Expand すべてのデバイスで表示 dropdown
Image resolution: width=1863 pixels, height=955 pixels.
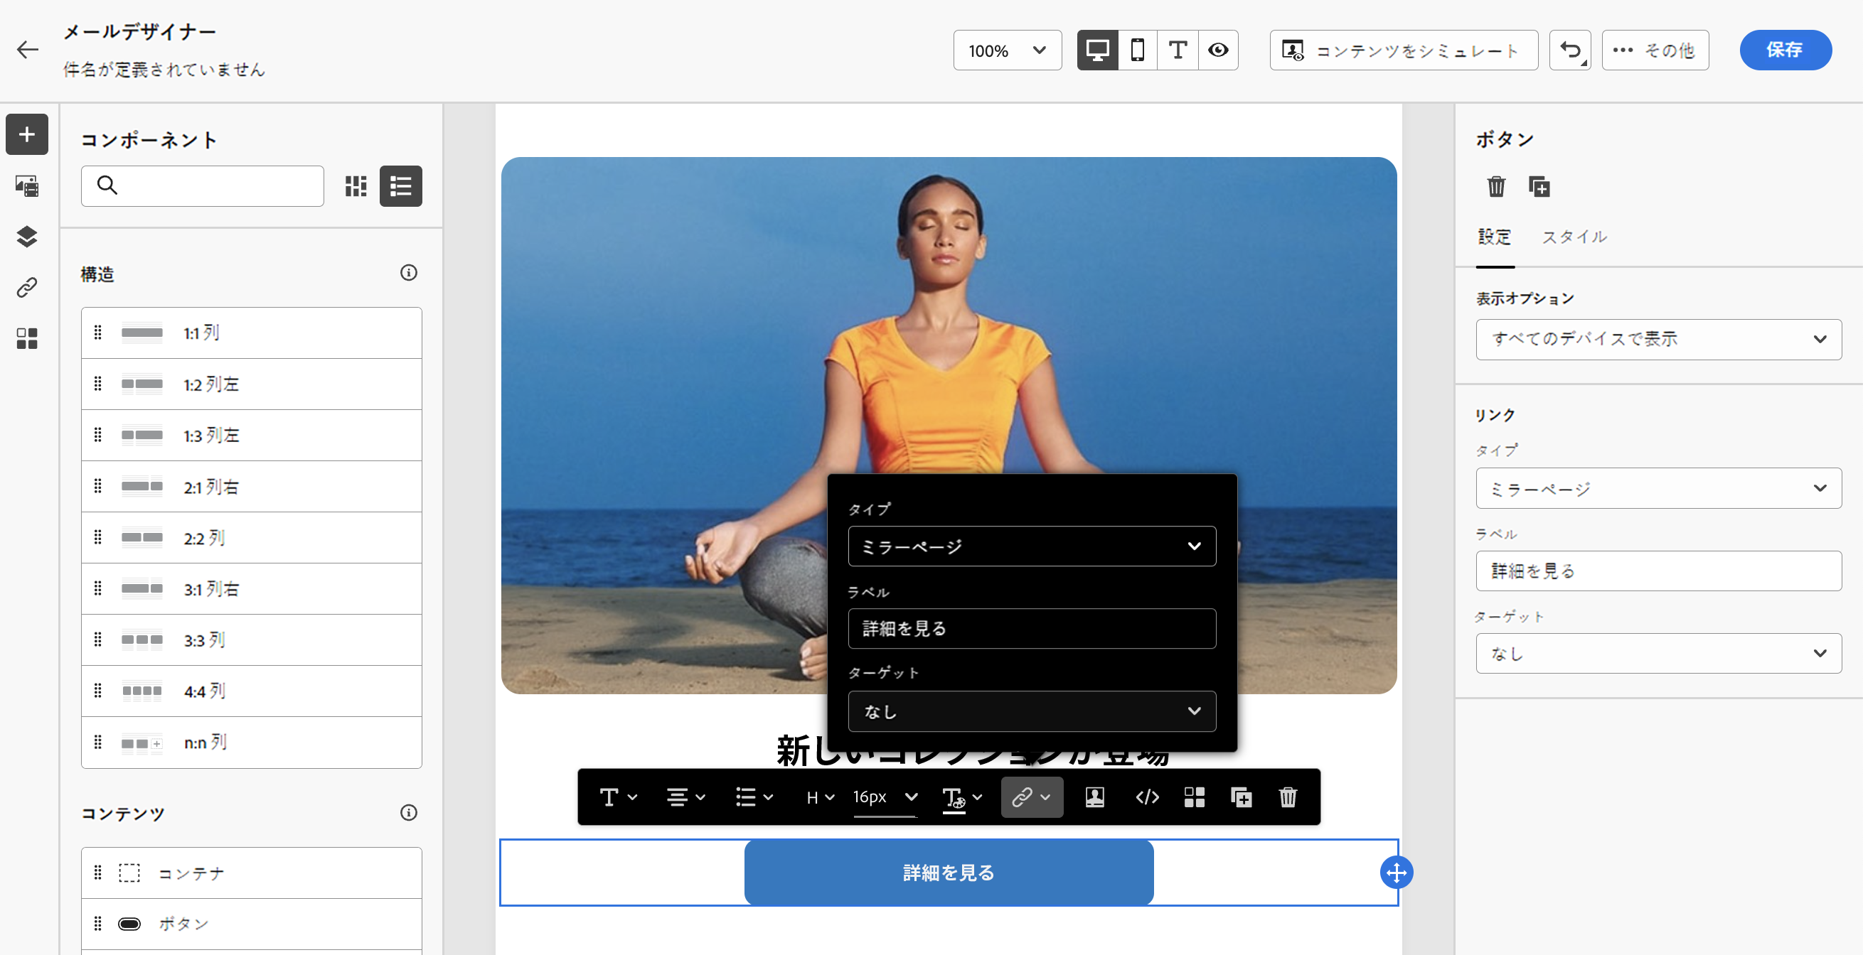pyautogui.click(x=1658, y=339)
